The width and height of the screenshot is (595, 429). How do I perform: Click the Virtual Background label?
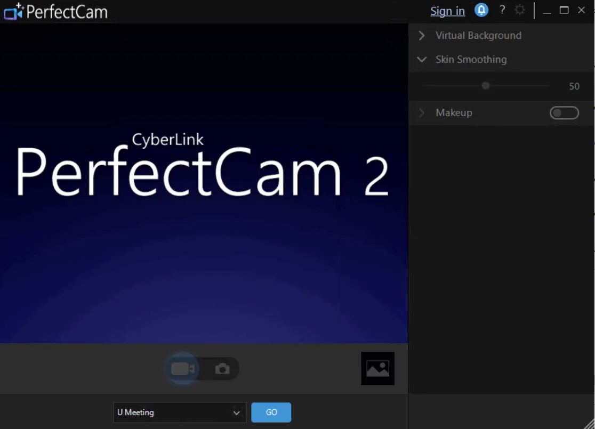(478, 36)
